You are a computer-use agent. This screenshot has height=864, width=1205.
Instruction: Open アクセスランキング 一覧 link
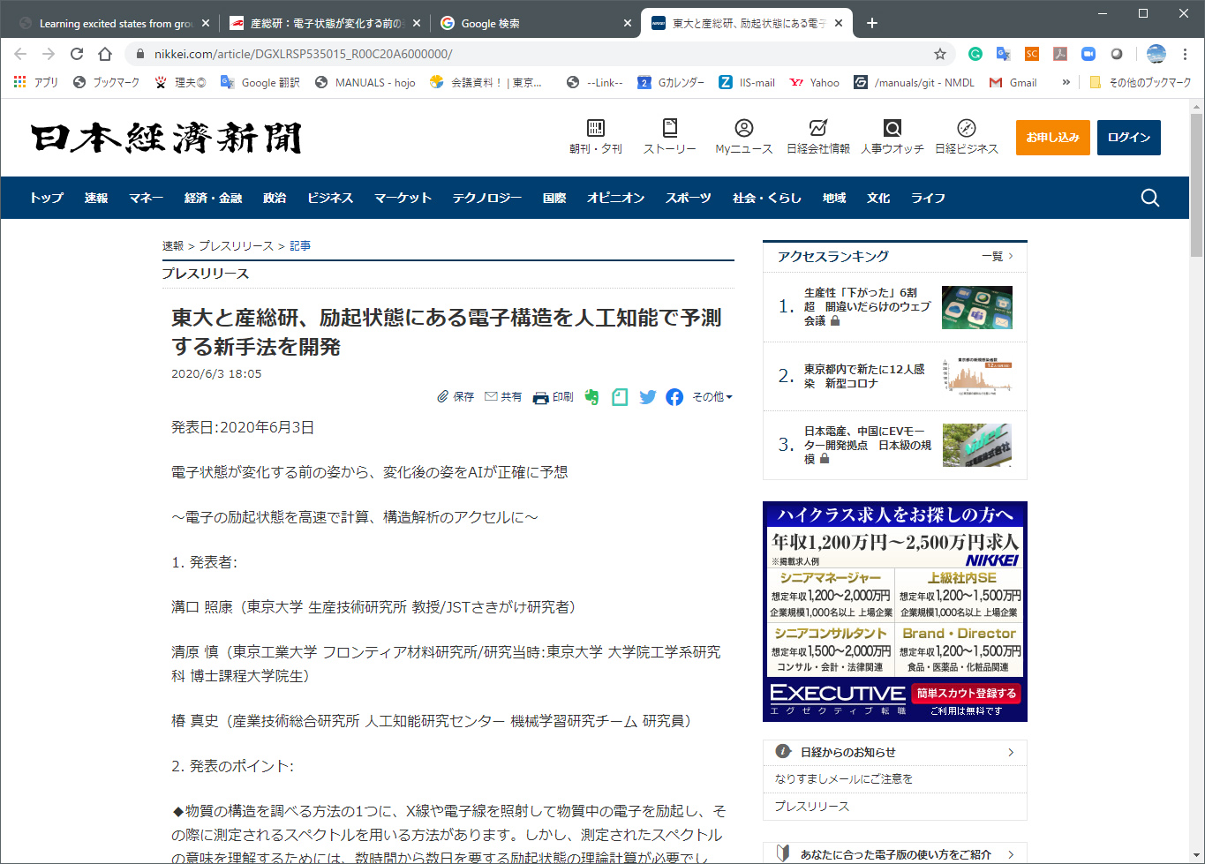pos(998,256)
